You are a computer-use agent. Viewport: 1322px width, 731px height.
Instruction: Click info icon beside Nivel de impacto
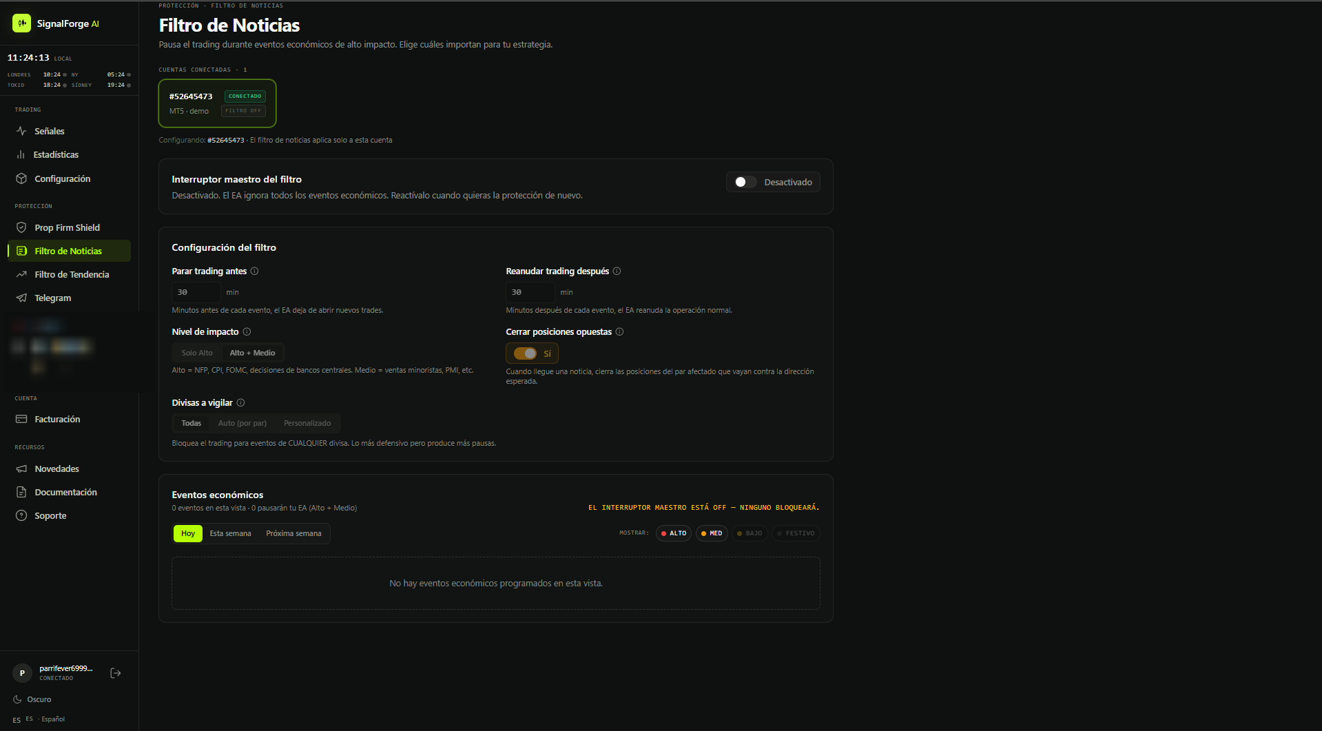pos(247,332)
